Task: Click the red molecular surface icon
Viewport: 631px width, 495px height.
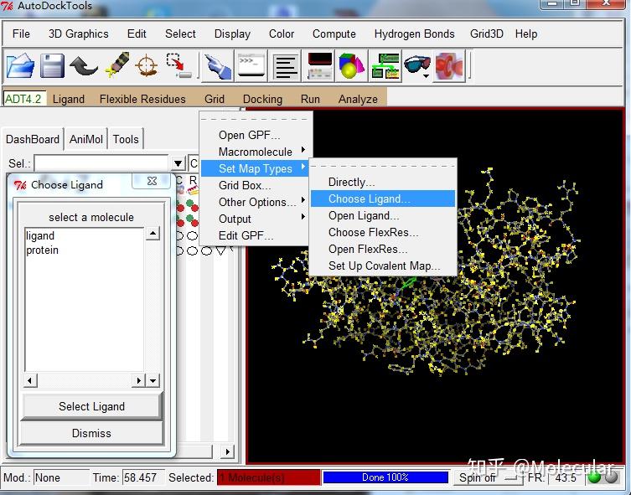Action: [x=450, y=65]
